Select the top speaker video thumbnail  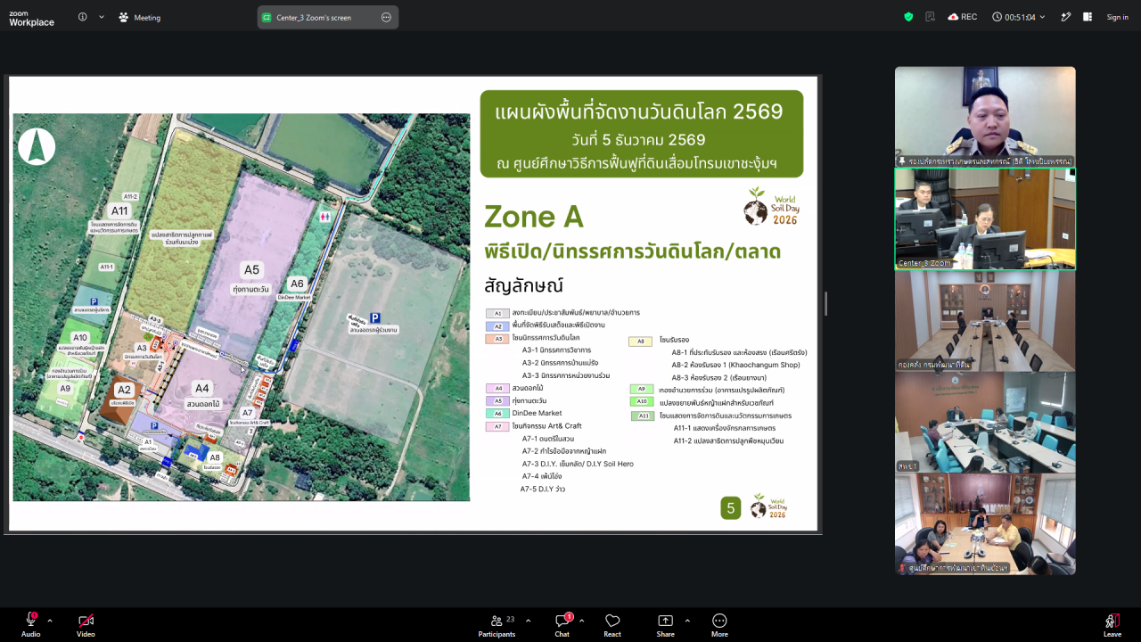point(985,117)
